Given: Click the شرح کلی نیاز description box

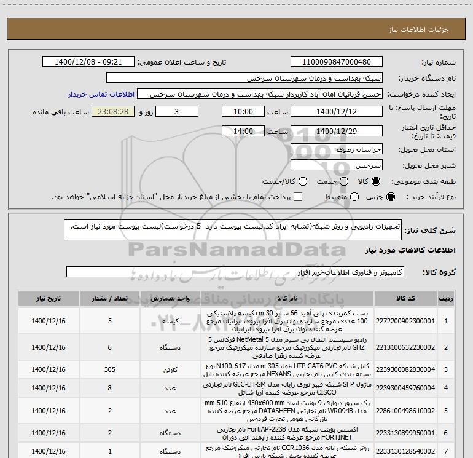Looking at the screenshot, I should (233, 230).
